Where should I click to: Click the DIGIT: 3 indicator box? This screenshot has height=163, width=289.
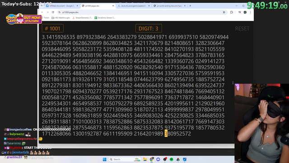149,29
